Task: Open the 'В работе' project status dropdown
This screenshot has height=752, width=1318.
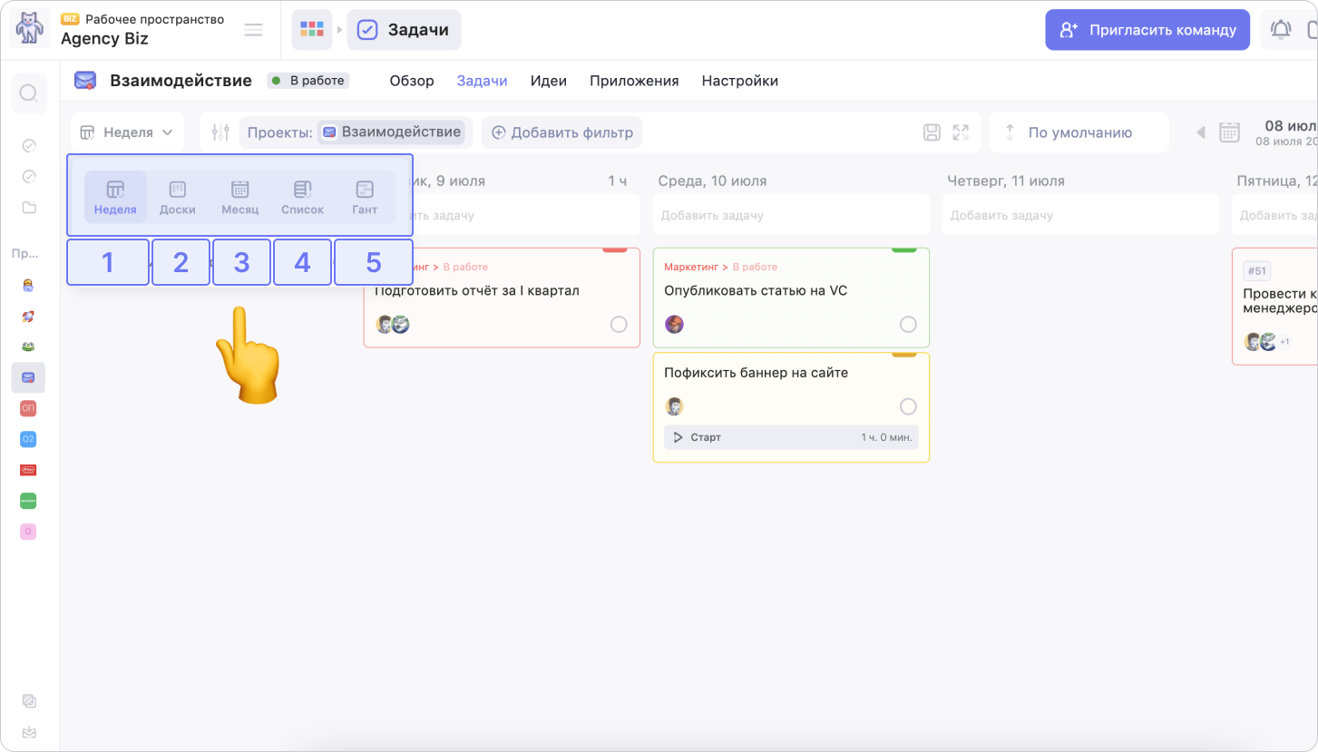Action: coord(308,81)
